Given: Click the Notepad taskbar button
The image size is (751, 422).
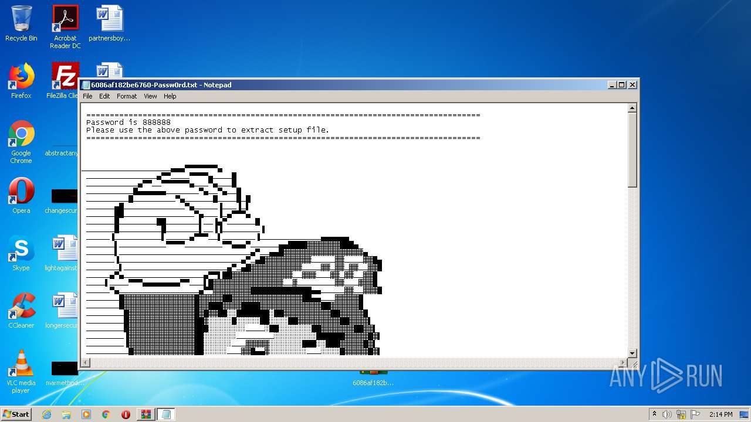Looking at the screenshot, I should (166, 414).
